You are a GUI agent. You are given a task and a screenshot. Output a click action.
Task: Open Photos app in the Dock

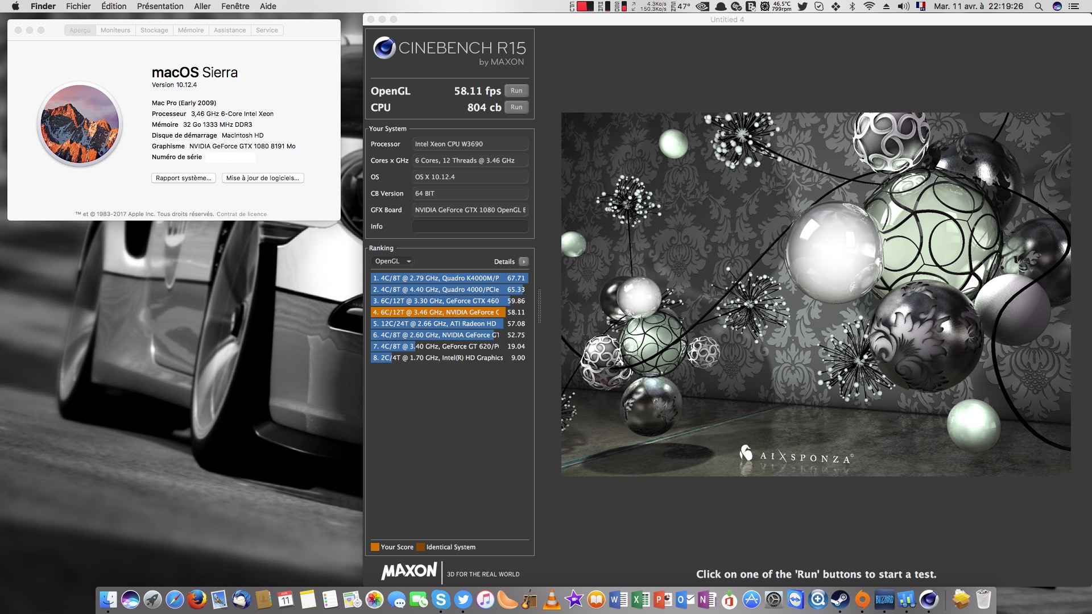click(374, 599)
